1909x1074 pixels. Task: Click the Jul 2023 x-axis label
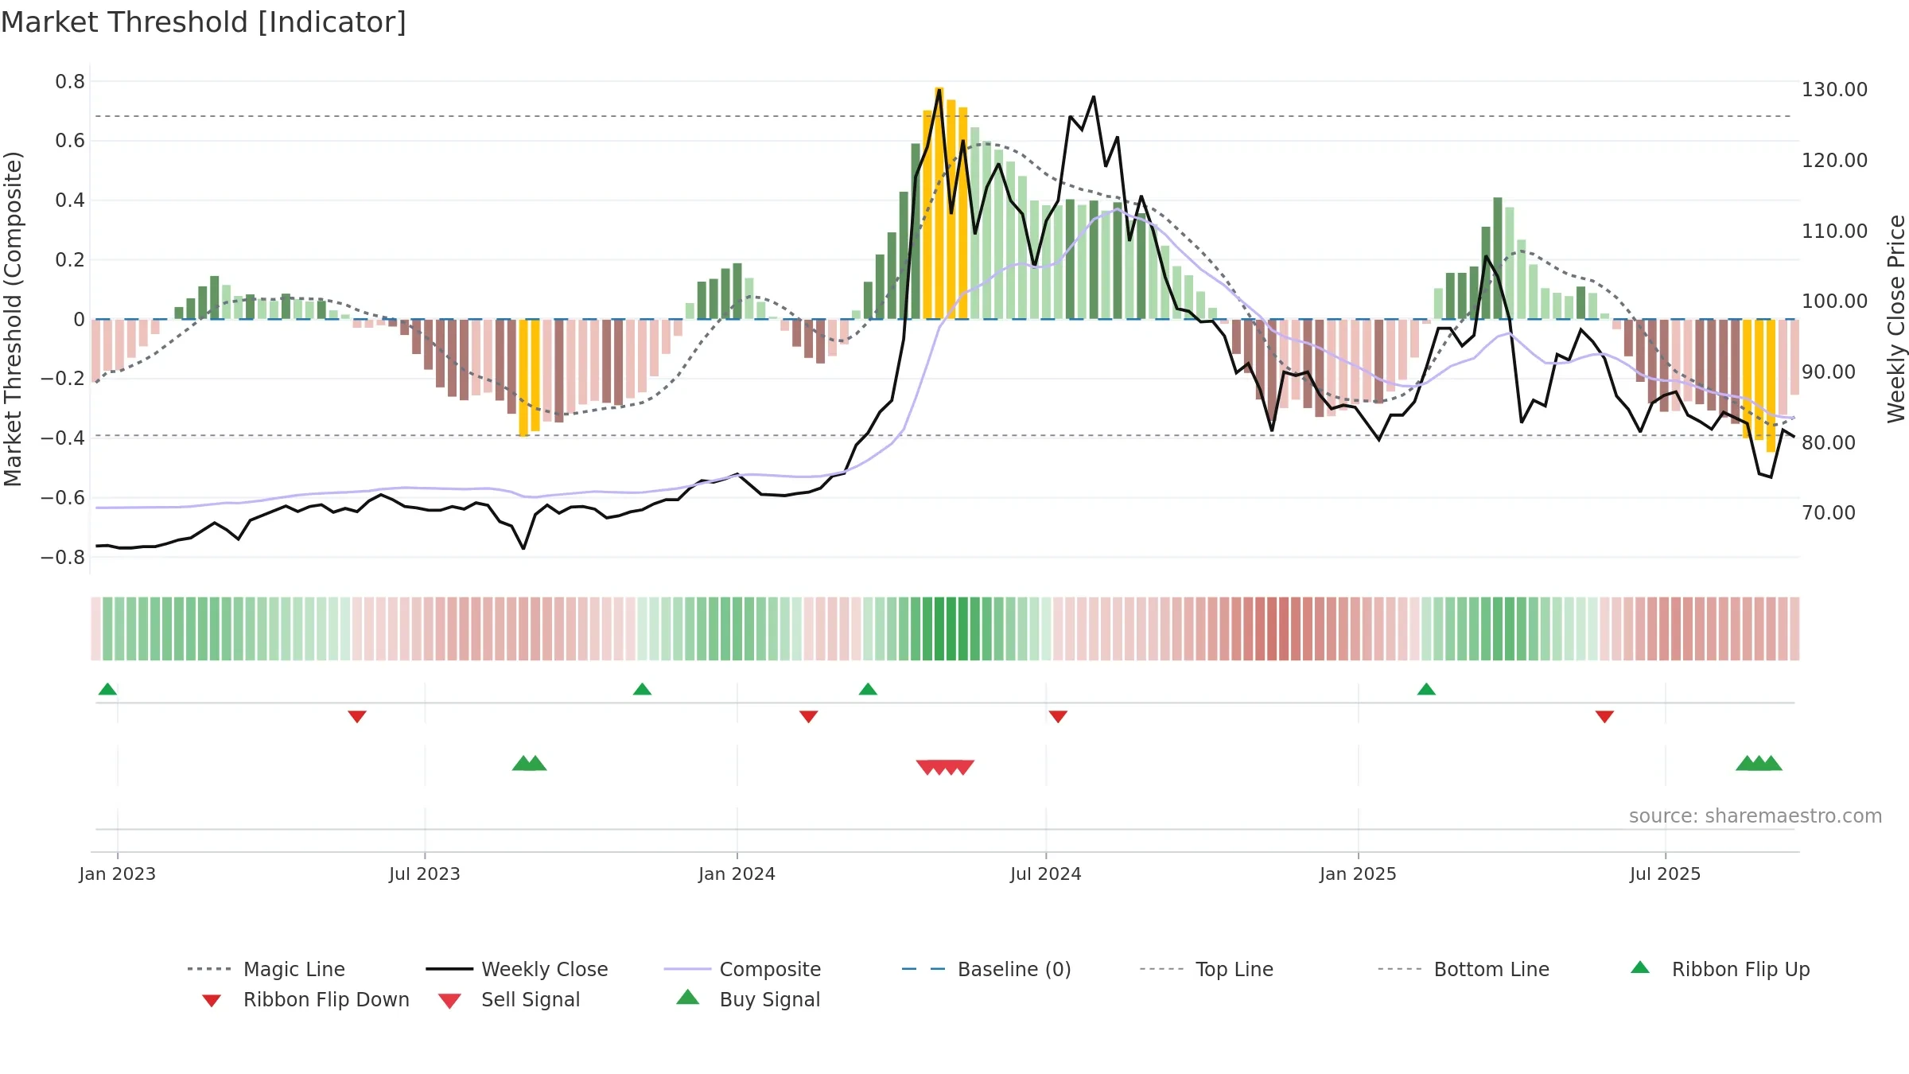click(x=425, y=874)
